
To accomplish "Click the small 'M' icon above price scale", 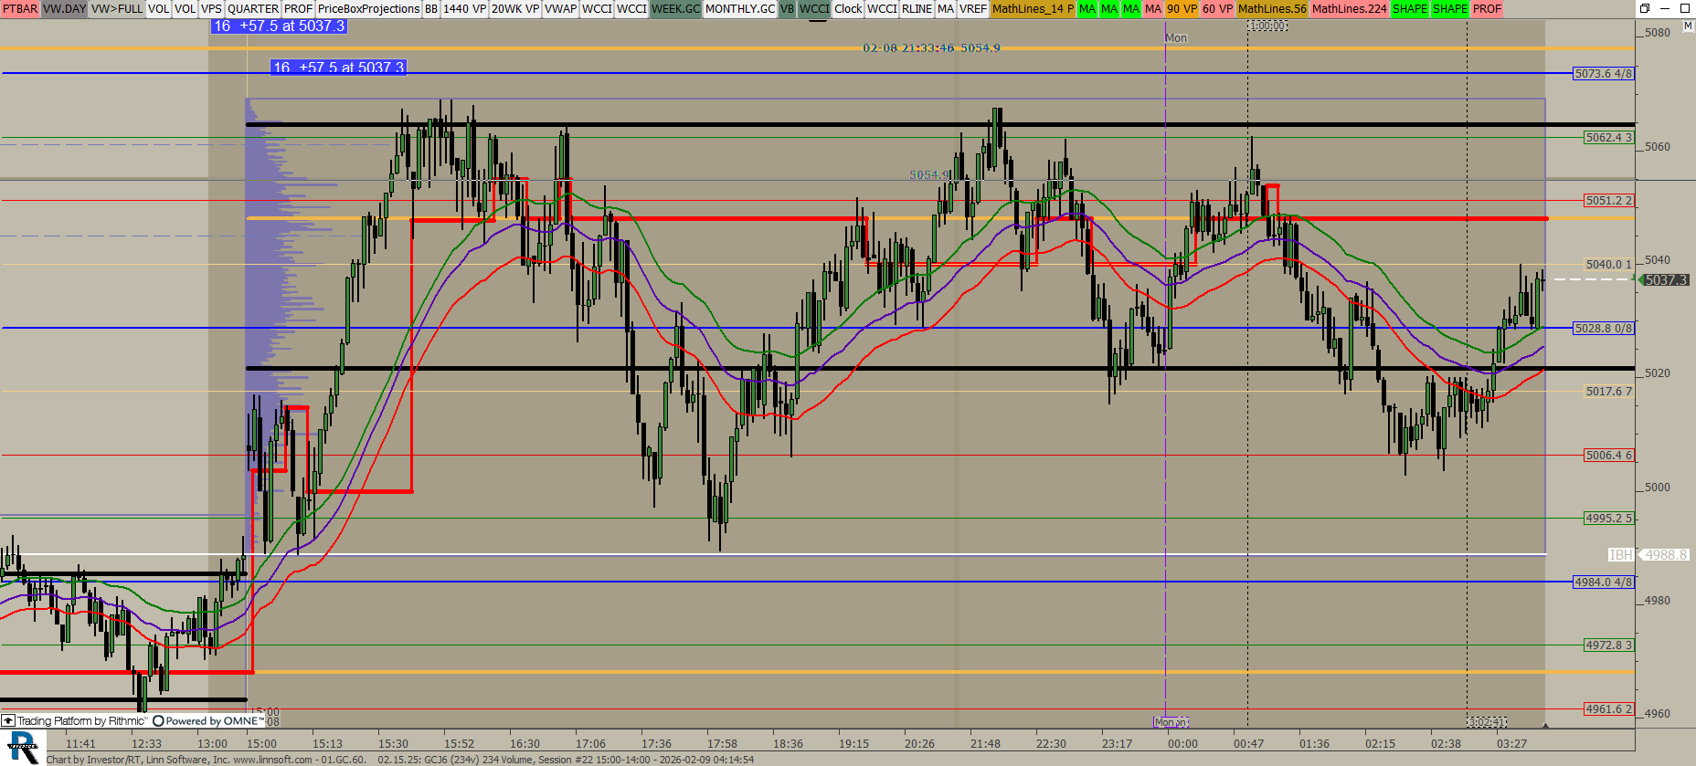I will point(1687,26).
